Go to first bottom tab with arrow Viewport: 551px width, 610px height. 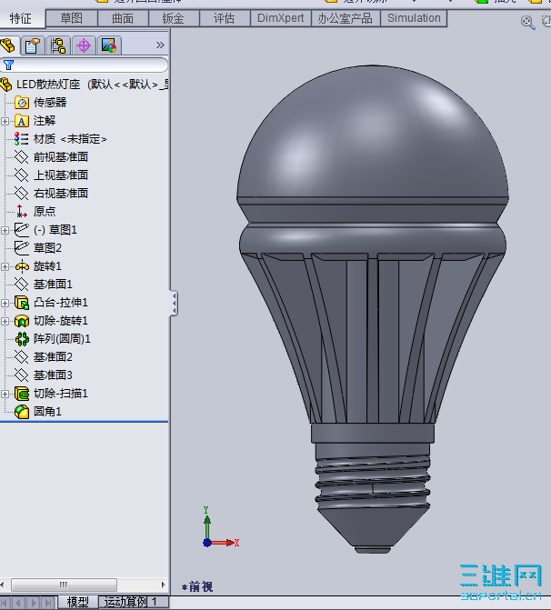point(5,603)
